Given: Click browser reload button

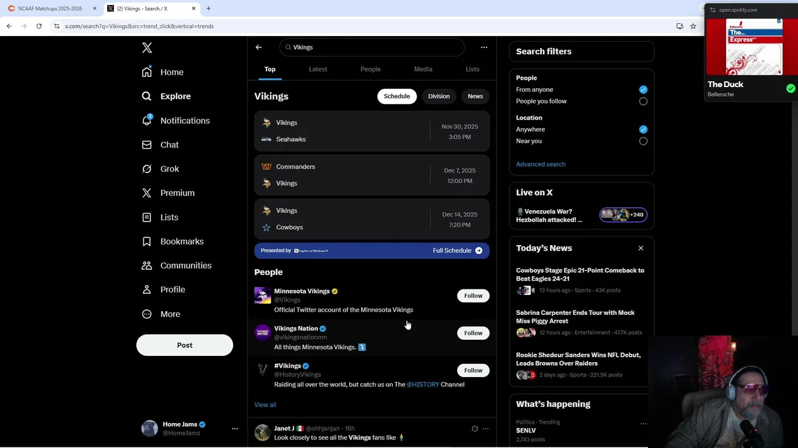Looking at the screenshot, I should point(39,26).
